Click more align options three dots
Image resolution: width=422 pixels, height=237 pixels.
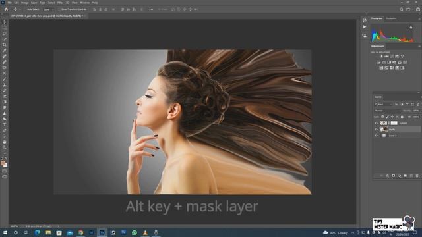pyautogui.click(x=151, y=9)
